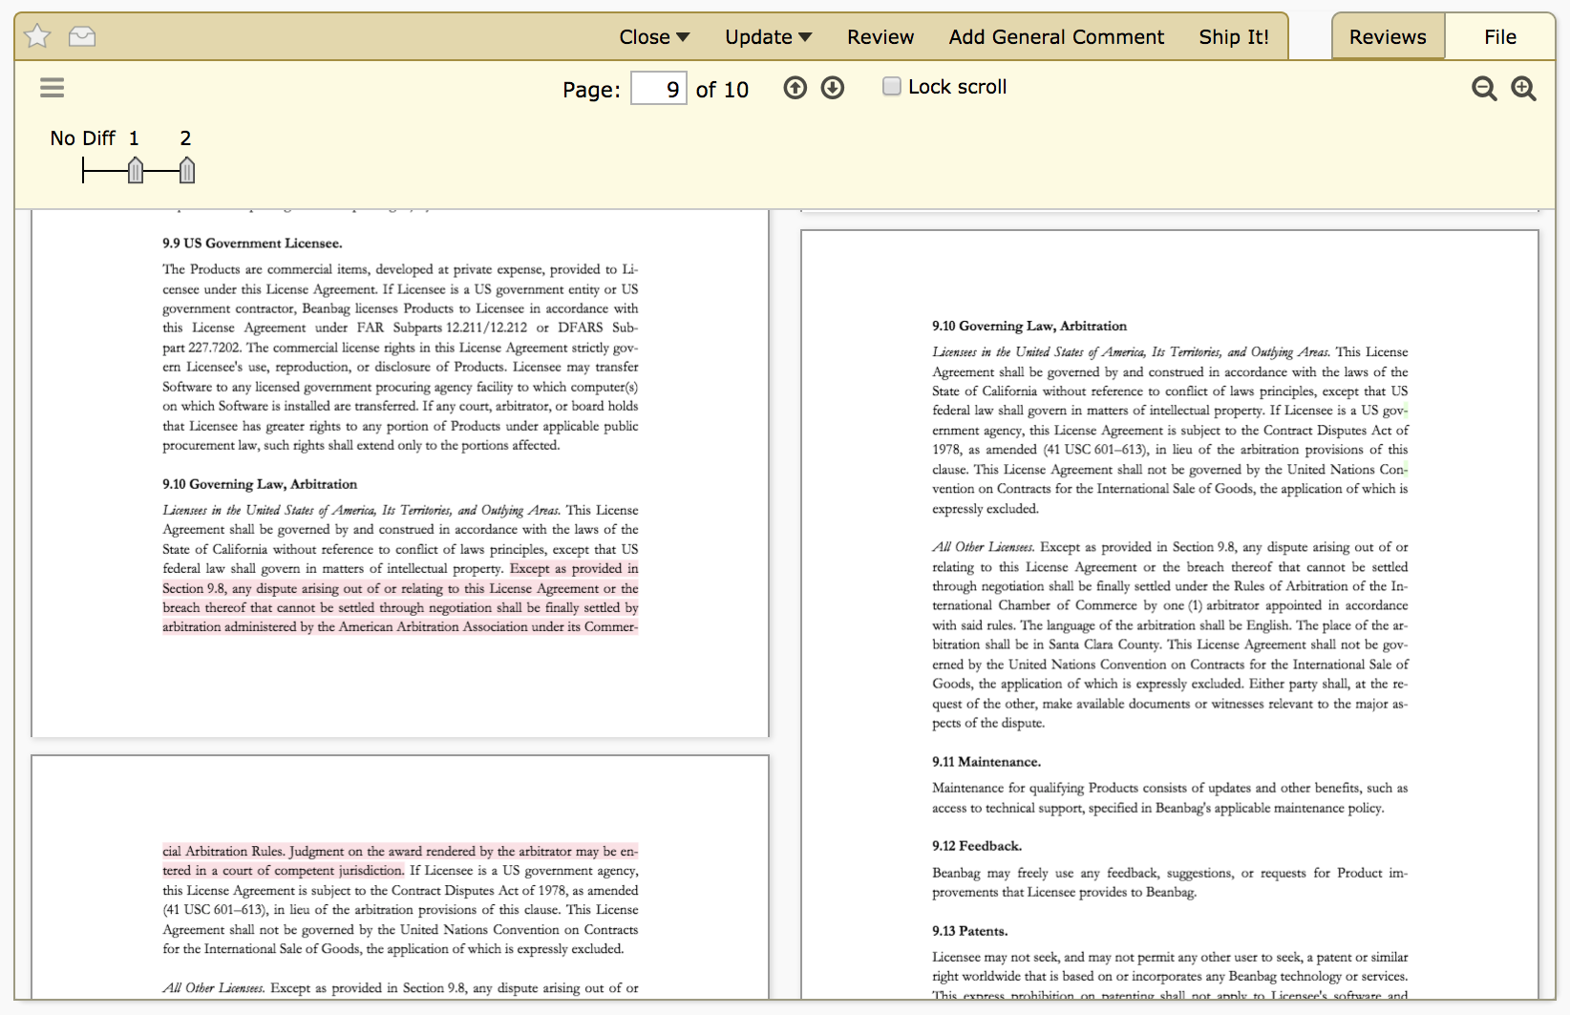The image size is (1570, 1015).
Task: Archive the review request
Action: (x=82, y=35)
